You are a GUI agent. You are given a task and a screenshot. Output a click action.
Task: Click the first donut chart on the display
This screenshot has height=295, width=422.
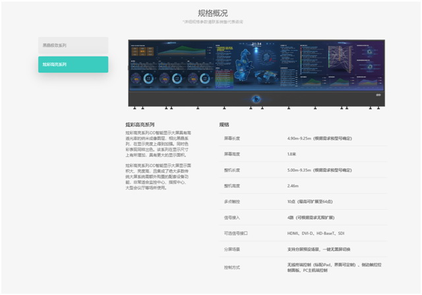pos(141,79)
